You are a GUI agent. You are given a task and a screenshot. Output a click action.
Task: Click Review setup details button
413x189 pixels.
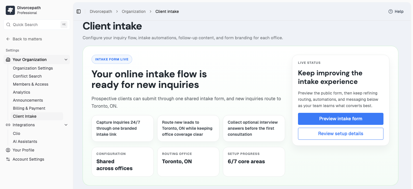pyautogui.click(x=341, y=134)
